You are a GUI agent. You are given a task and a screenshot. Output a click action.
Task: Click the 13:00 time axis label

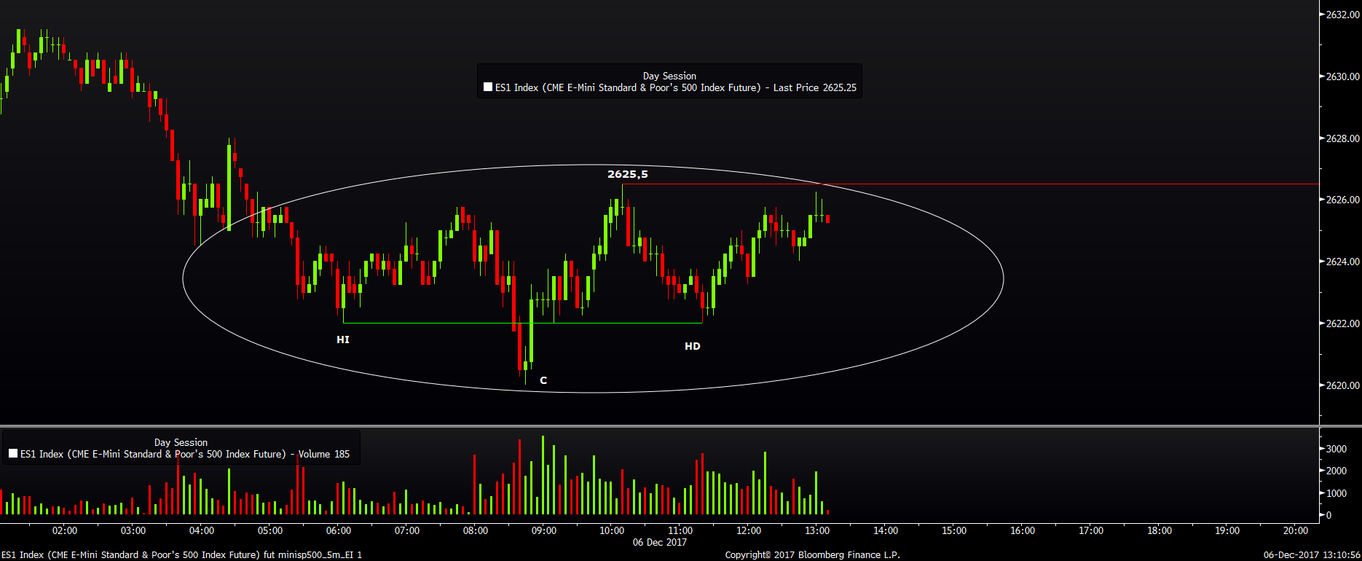click(817, 530)
